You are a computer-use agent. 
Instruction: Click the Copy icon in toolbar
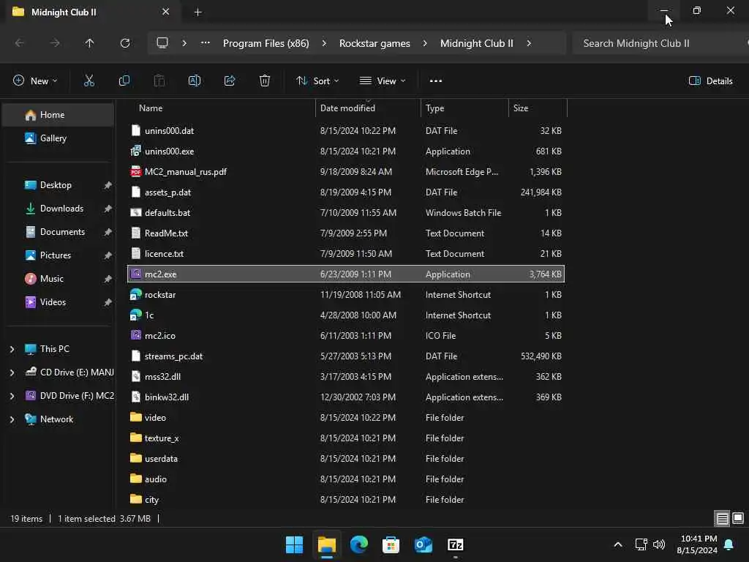click(x=124, y=80)
